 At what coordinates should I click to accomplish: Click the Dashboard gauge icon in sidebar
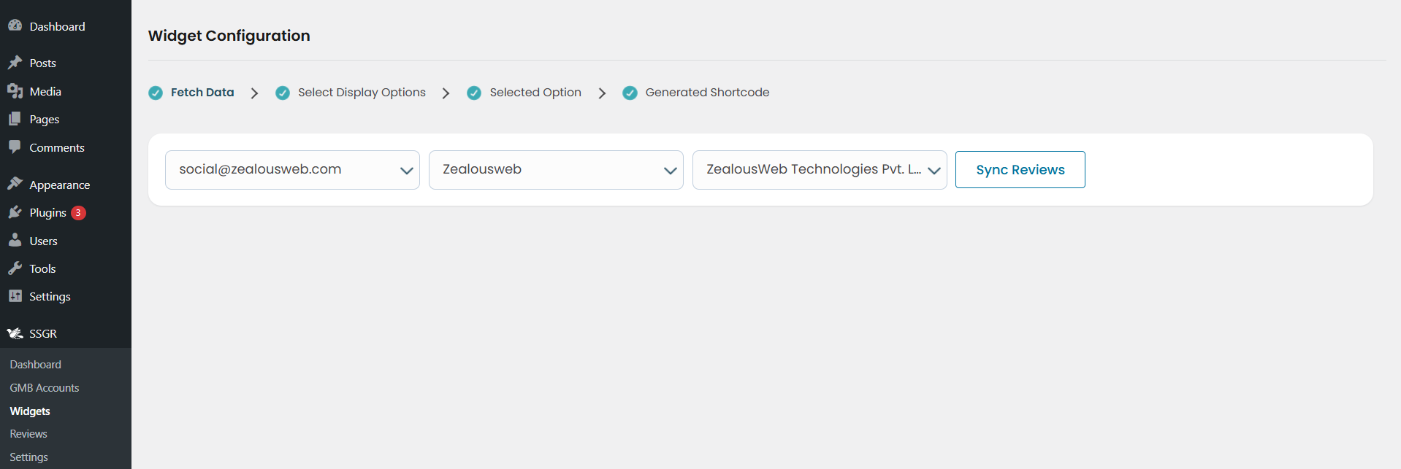pos(15,26)
